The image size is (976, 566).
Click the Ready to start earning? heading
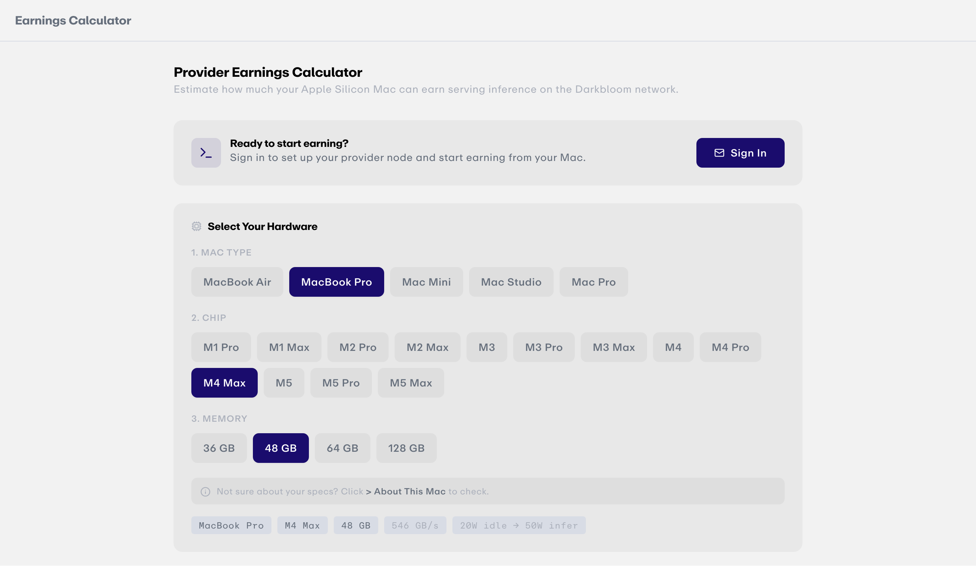289,143
